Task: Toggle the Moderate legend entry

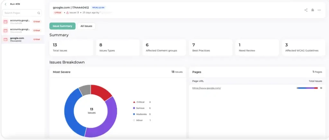Action: [x=142, y=114]
